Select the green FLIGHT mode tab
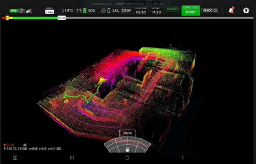This screenshot has width=256, height=164. point(191,11)
